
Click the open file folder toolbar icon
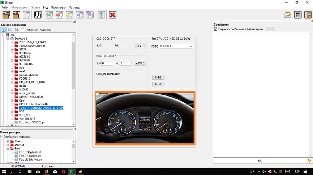point(6,15)
